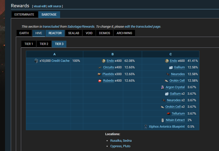This screenshot has width=219, height=151.
Task: Select the Hive rewards tab
Action: tap(38, 33)
